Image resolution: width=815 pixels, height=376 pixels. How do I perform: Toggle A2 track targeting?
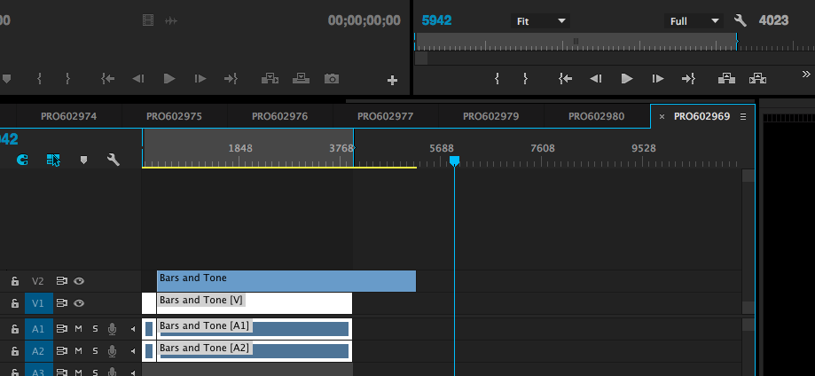pyautogui.click(x=38, y=351)
